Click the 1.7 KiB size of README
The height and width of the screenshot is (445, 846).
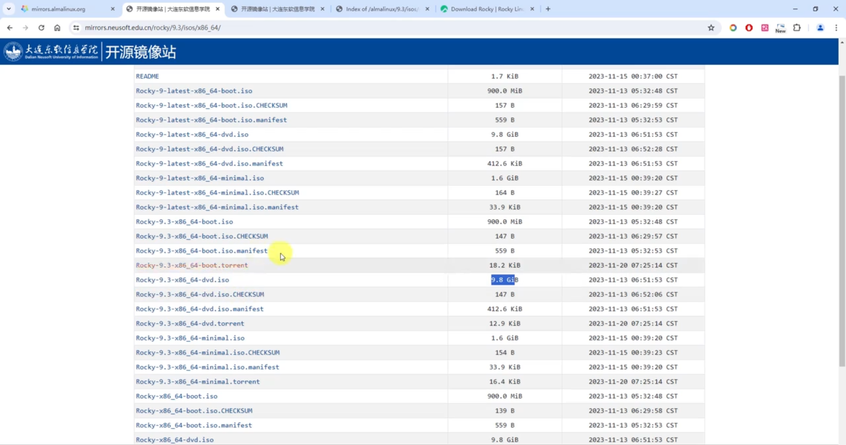[x=505, y=76]
